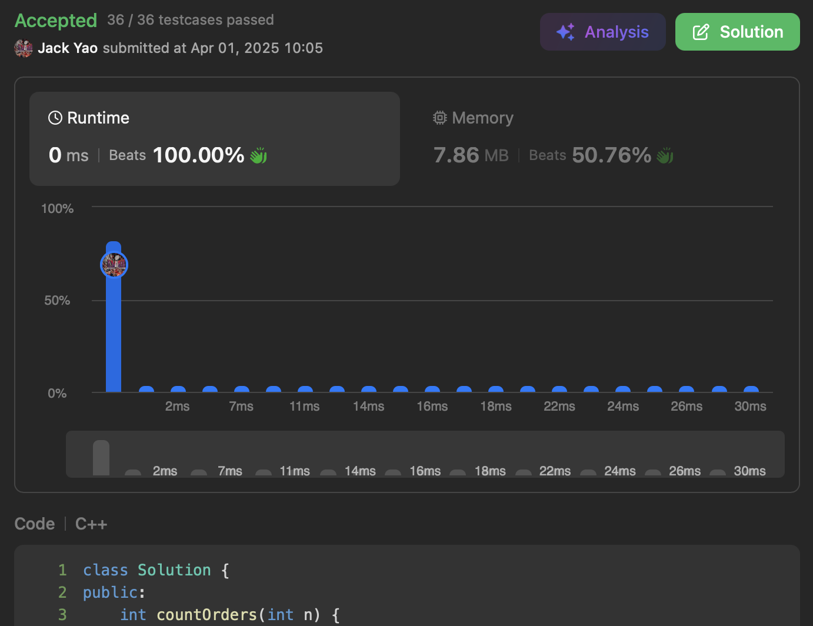Click the clapping hands icon beside 100.00%

(x=258, y=155)
